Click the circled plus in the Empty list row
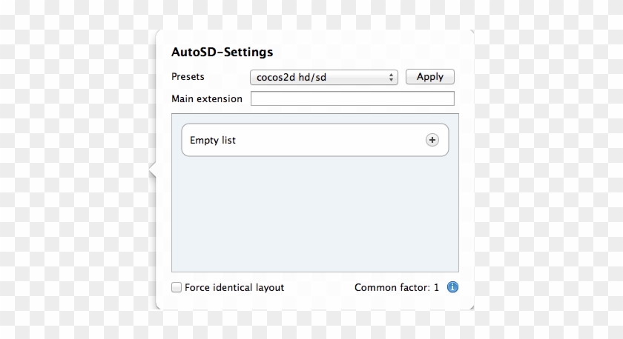This screenshot has height=339, width=623. 432,140
